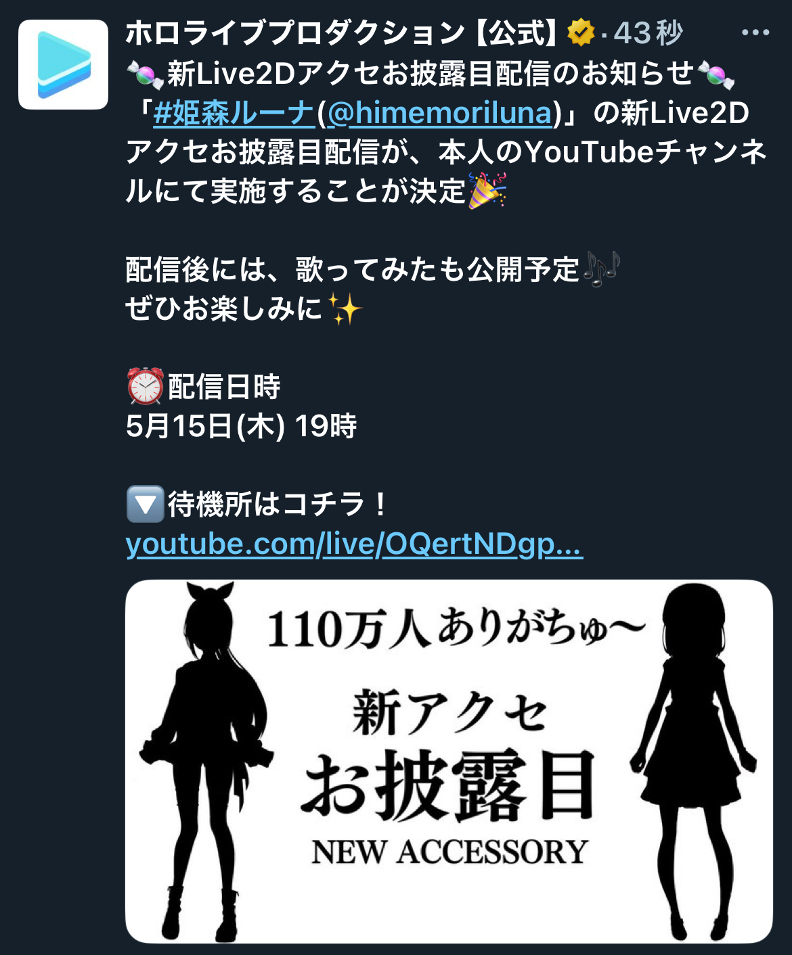
Task: Open the #姫森ルーナ hashtag link
Action: pyautogui.click(x=234, y=113)
